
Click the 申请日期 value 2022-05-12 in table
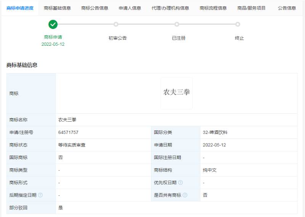(x=214, y=145)
